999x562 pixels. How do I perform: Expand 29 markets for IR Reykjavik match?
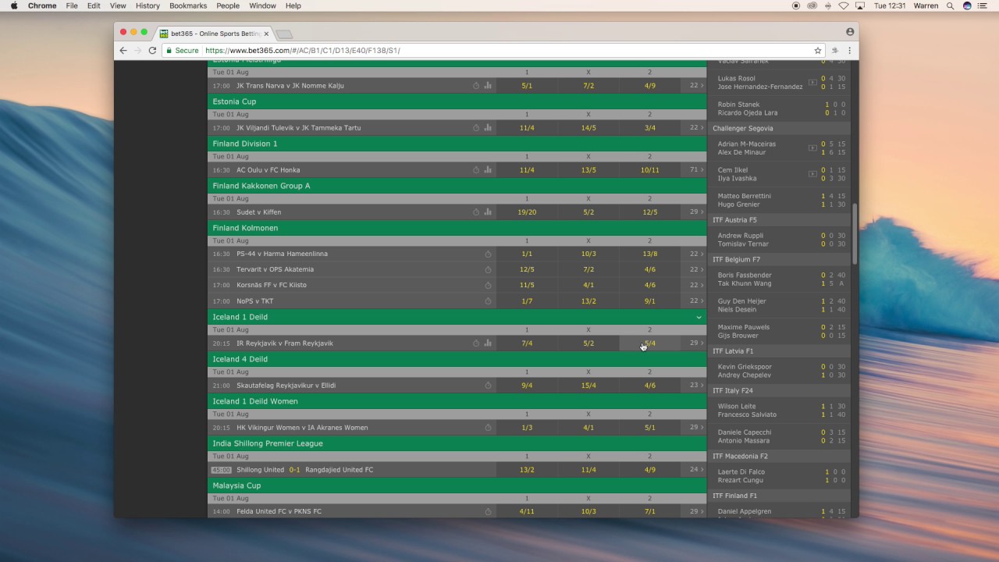click(x=696, y=343)
